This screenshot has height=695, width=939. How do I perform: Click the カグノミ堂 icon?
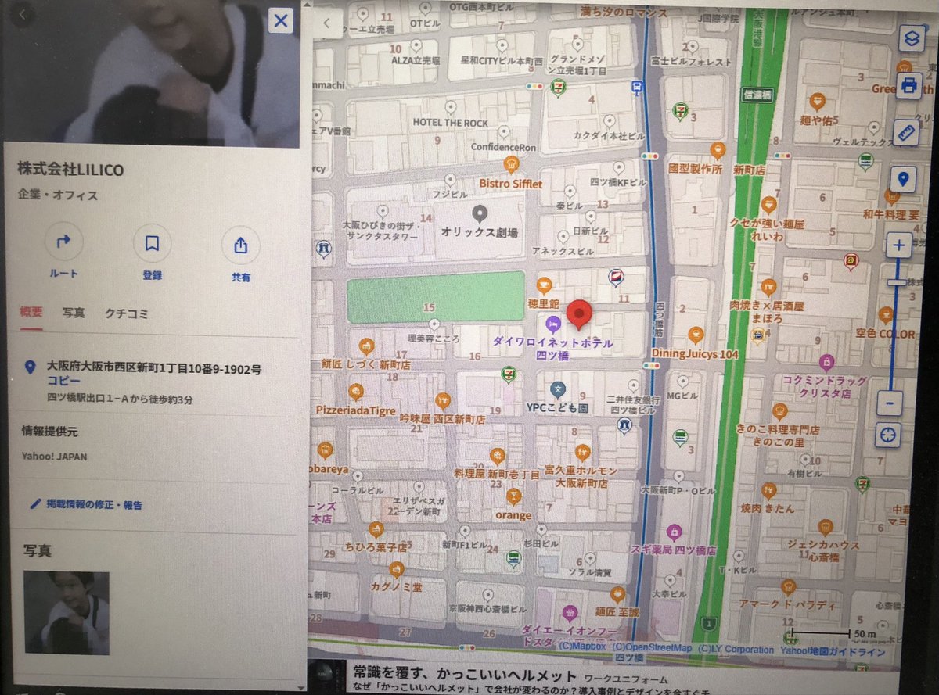click(x=396, y=569)
